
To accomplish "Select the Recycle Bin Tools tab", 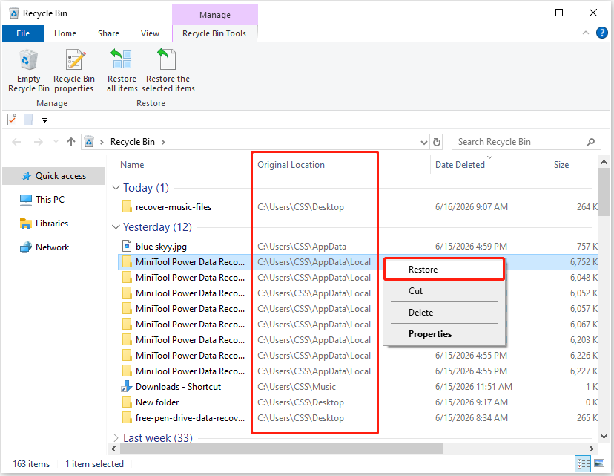I will coord(214,33).
